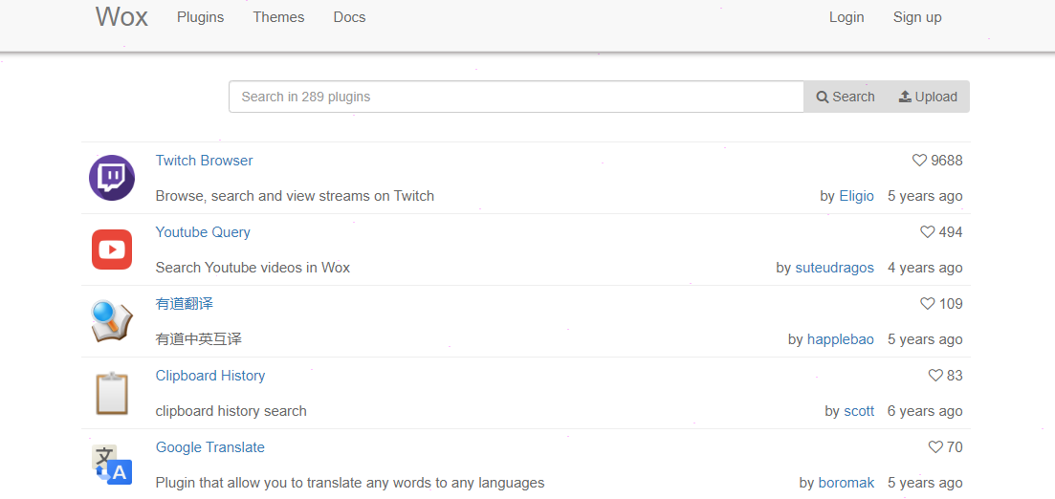This screenshot has width=1055, height=499.
Task: Click the heart icon beside 109 likes
Action: [x=927, y=304]
